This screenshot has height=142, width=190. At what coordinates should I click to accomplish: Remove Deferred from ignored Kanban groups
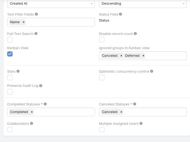pyautogui.click(x=143, y=56)
